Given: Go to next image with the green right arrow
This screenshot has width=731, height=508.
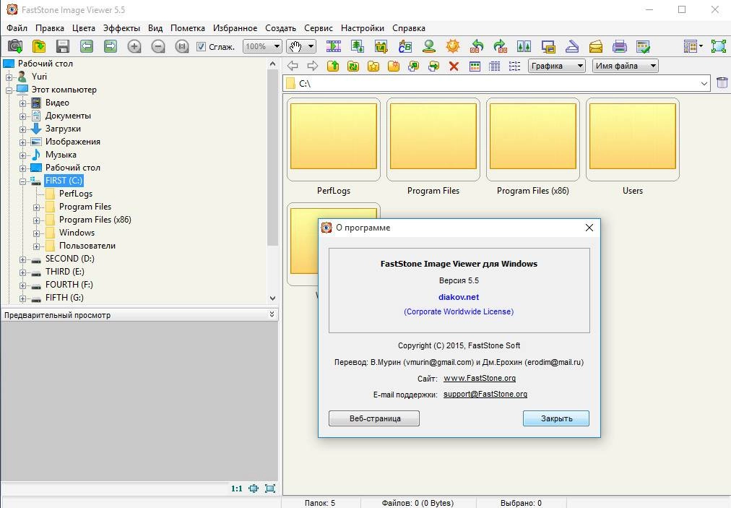Looking at the screenshot, I should (111, 46).
